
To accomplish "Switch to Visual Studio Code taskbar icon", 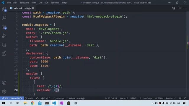I will 54,103.
